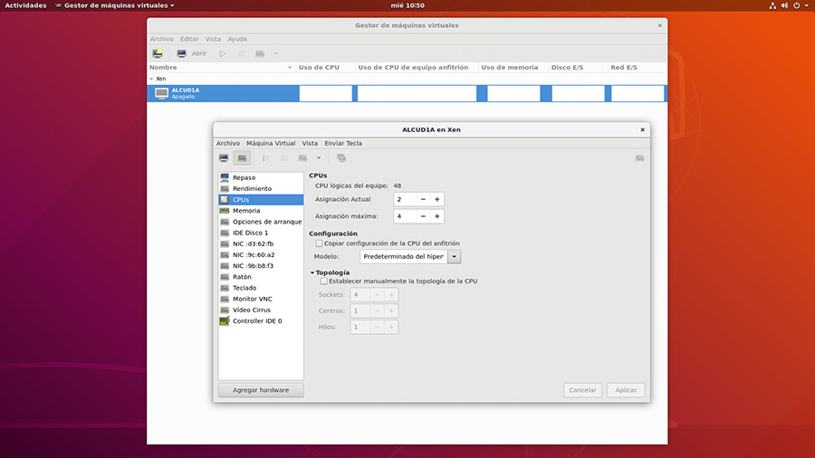The image size is (815, 458).
Task: Decrease Asignación Actual with minus button
Action: coord(423,199)
